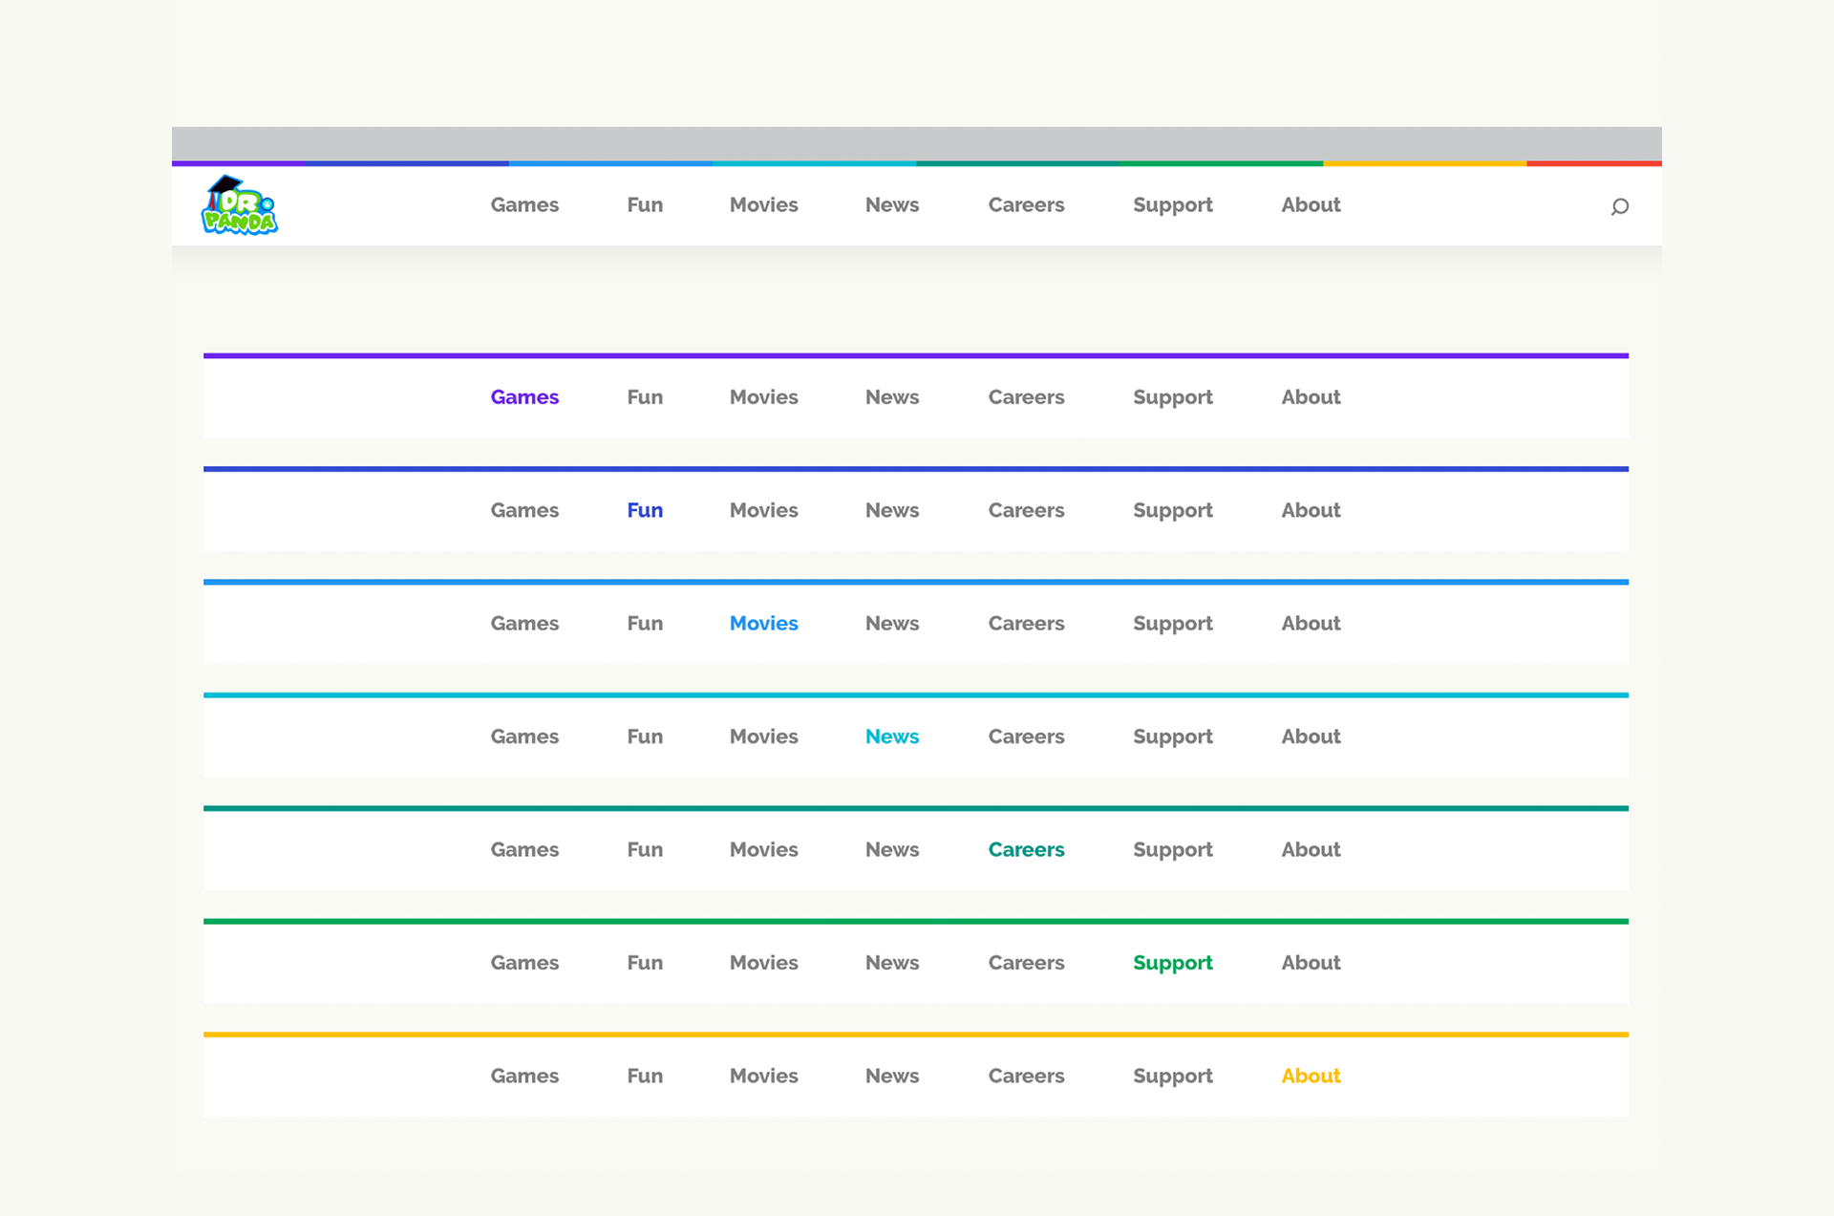
Task: Select Games in the cyan-bar menu row
Action: [524, 736]
